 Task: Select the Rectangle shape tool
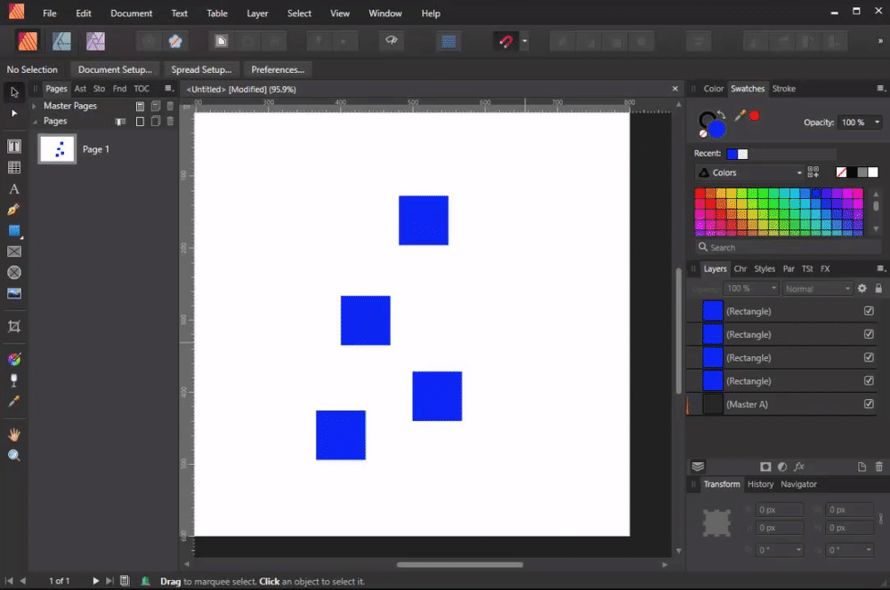click(x=14, y=231)
